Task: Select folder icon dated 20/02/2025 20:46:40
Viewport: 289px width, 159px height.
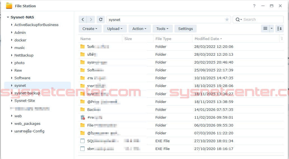Action: [x=83, y=62]
